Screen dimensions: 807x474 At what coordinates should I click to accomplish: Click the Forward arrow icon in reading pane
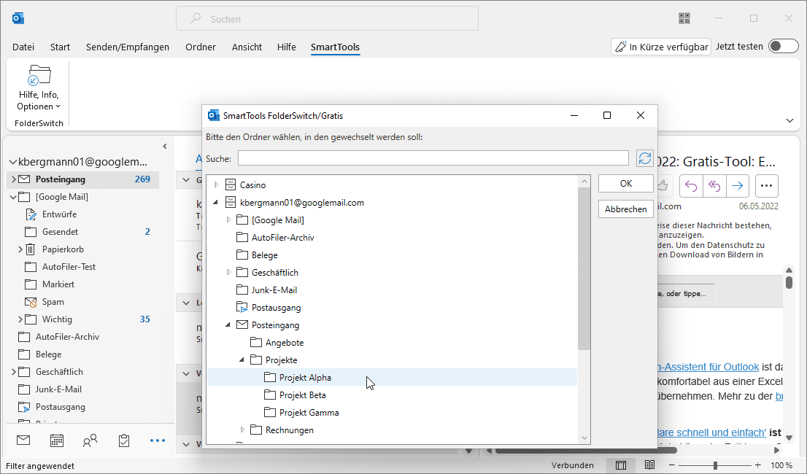coord(738,186)
